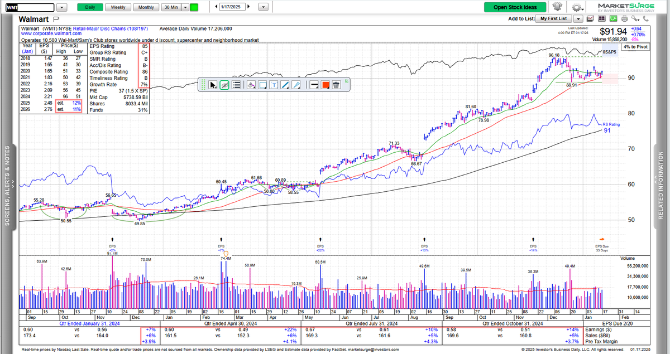Open the alerts bell icon

[x=558, y=7]
